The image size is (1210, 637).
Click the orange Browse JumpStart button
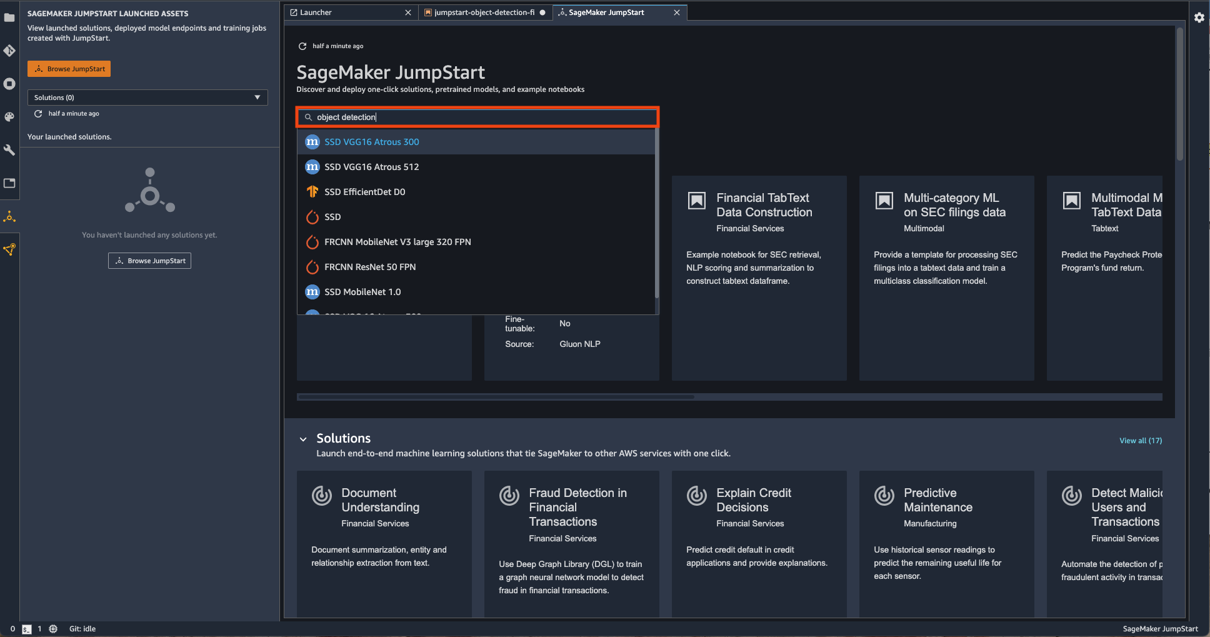(x=69, y=69)
